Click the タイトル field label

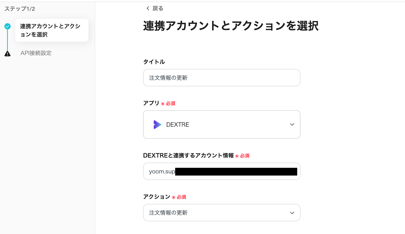154,62
